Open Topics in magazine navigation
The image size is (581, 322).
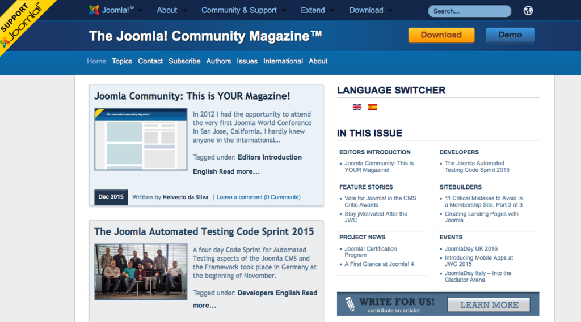(122, 61)
